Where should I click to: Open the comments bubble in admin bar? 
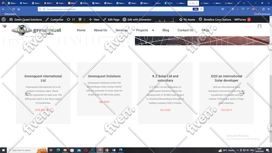point(82,20)
